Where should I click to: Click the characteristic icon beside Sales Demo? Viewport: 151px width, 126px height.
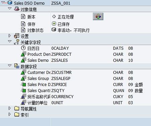(23, 60)
